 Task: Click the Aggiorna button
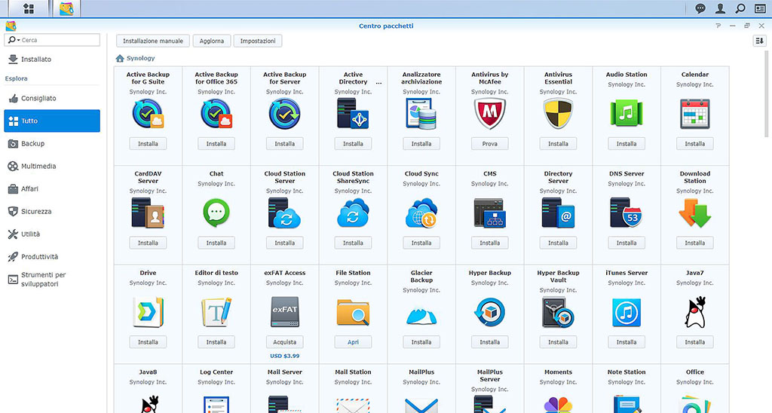coord(212,41)
